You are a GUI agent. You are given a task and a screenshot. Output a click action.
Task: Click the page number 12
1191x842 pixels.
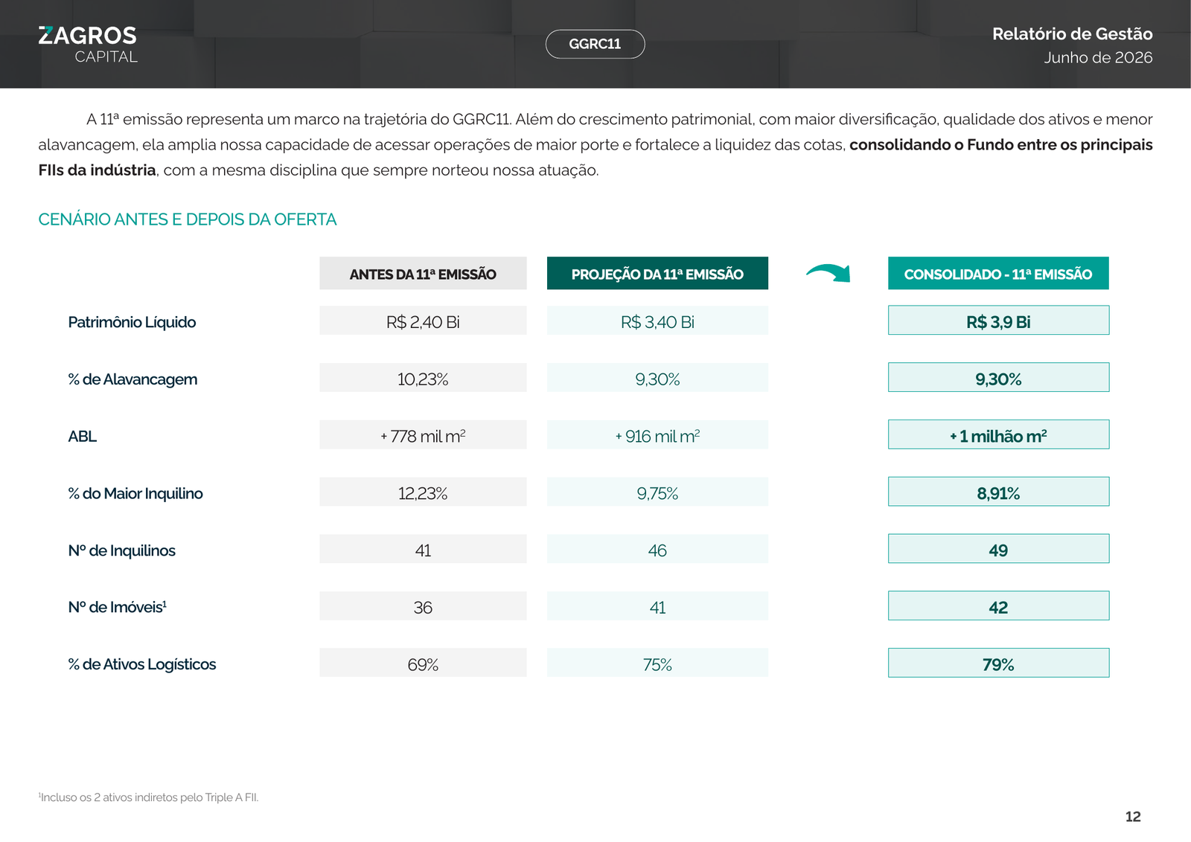pos(1133,817)
